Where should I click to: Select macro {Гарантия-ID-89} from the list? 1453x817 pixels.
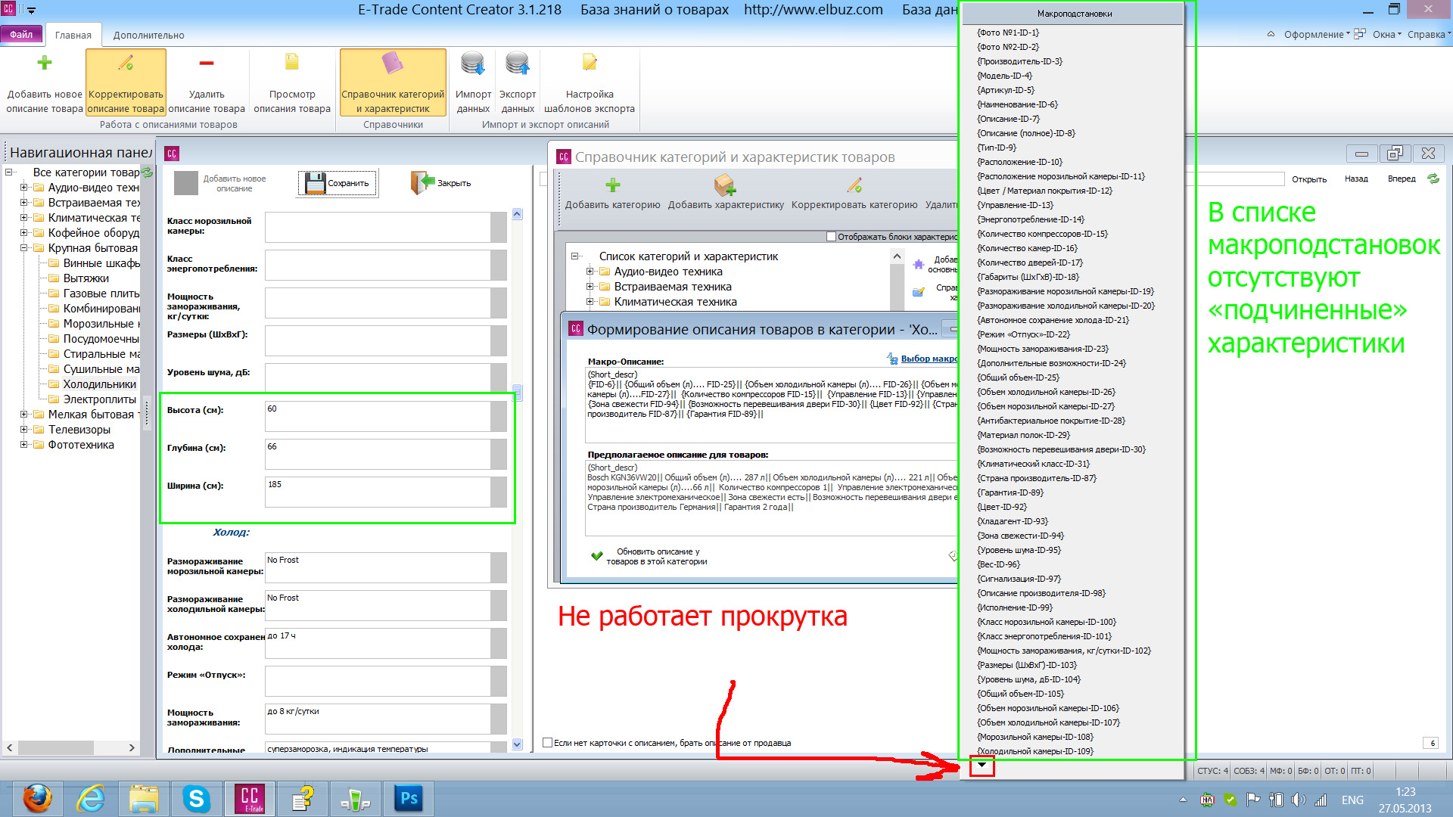tap(1010, 492)
